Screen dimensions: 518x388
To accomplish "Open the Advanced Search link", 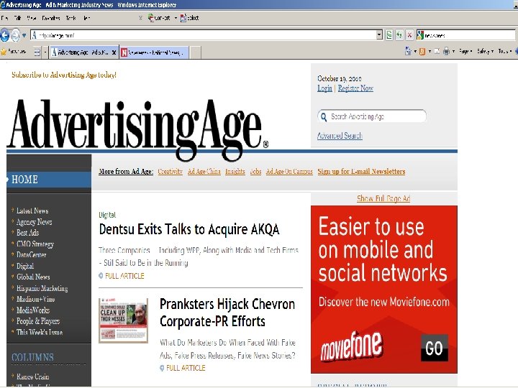I will 340,136.
